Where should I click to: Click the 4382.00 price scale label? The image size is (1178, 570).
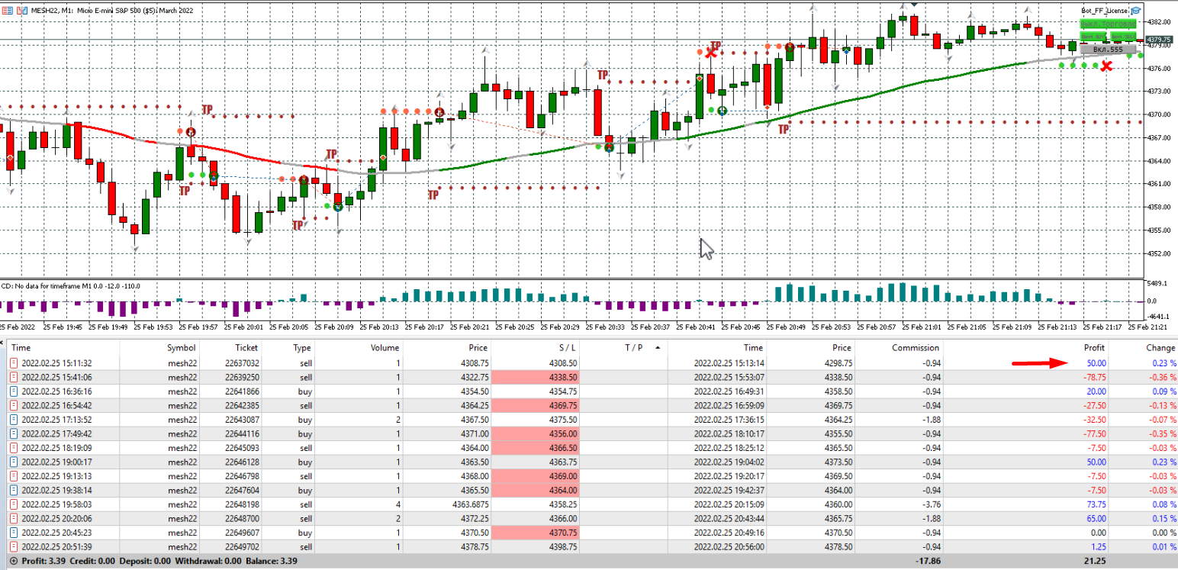point(1159,21)
